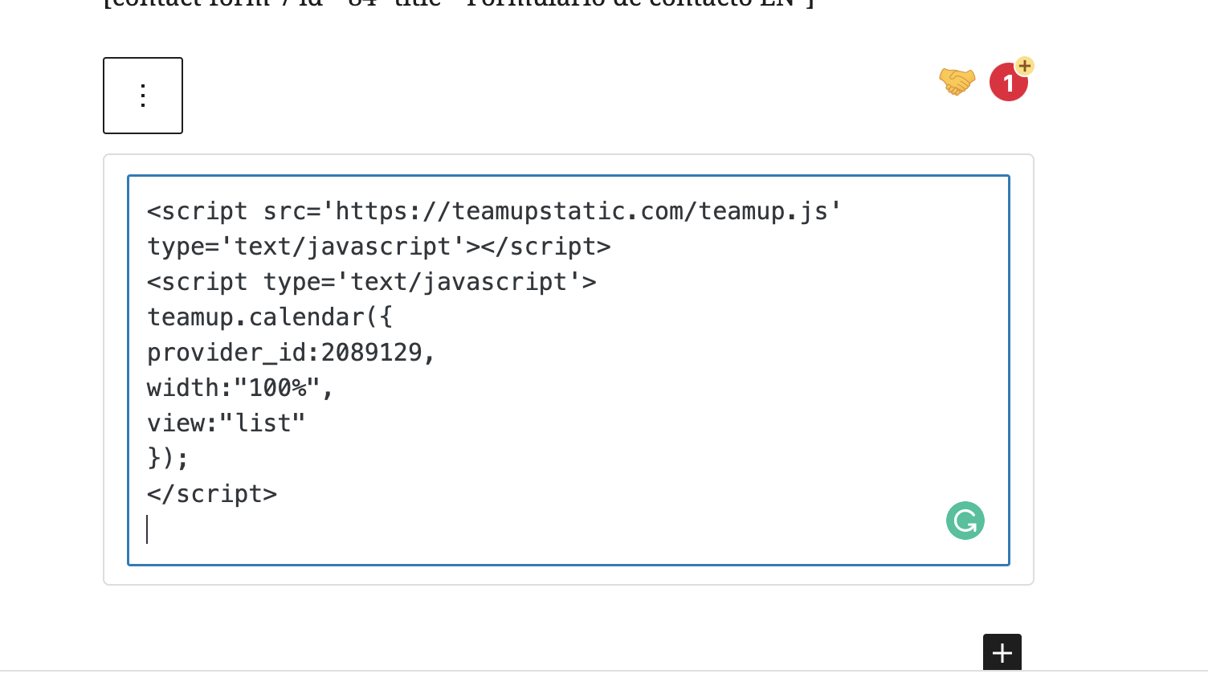Click the }); closing bracket line
The height and width of the screenshot is (678, 1208).
click(x=168, y=459)
